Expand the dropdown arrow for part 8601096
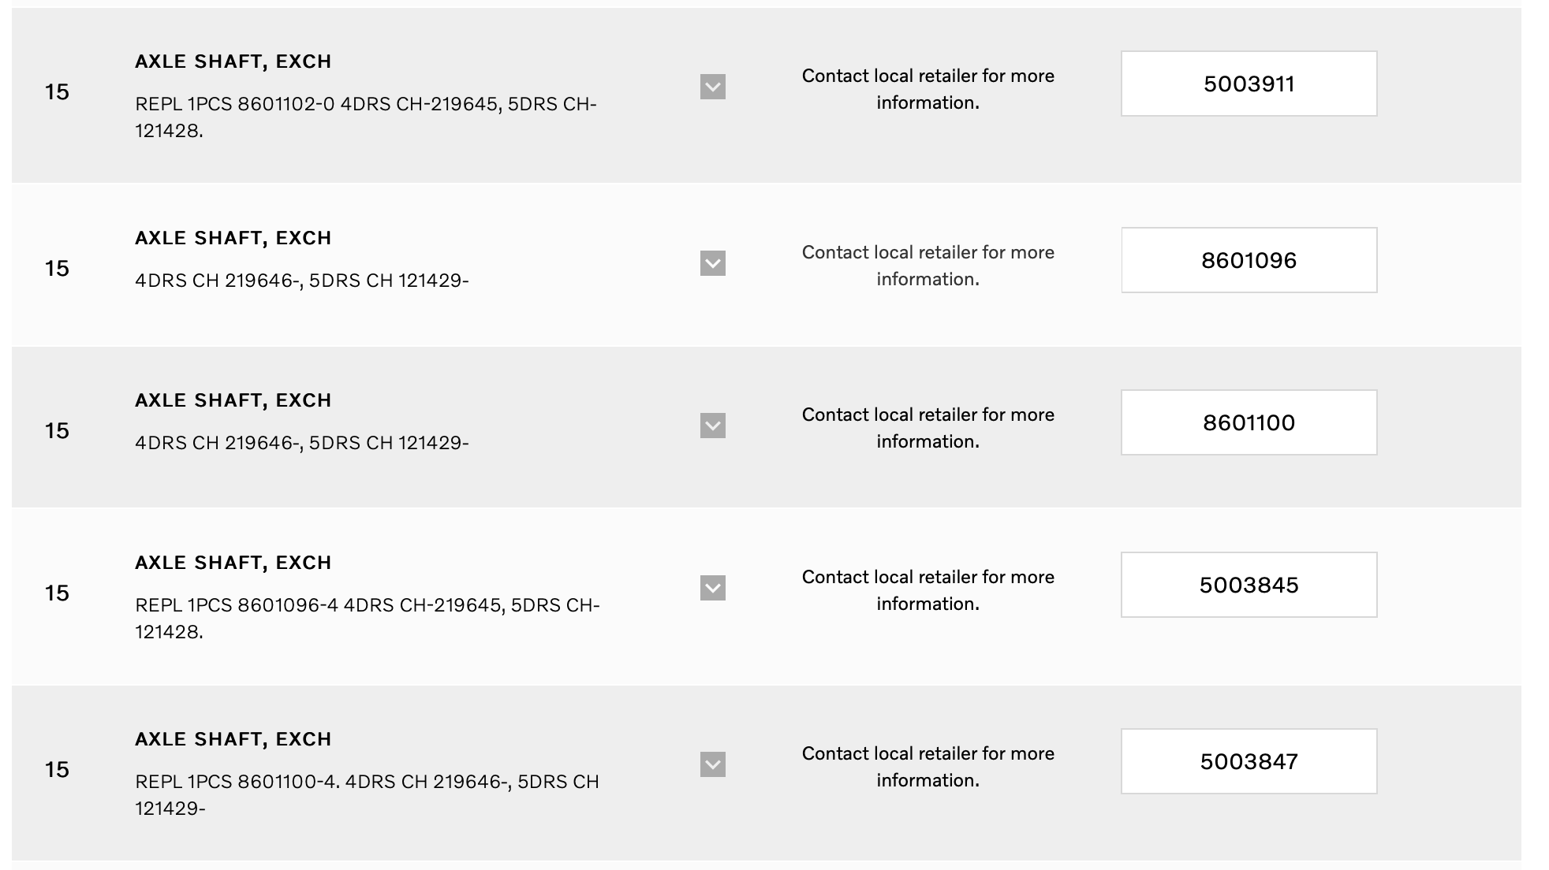The width and height of the screenshot is (1549, 870). pos(712,263)
